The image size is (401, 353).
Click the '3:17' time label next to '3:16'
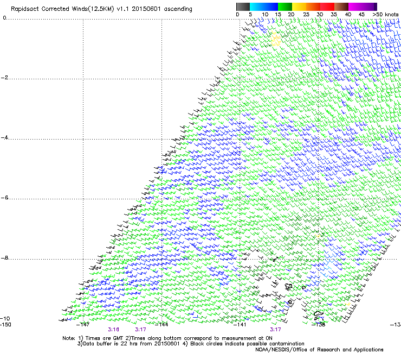point(141,330)
